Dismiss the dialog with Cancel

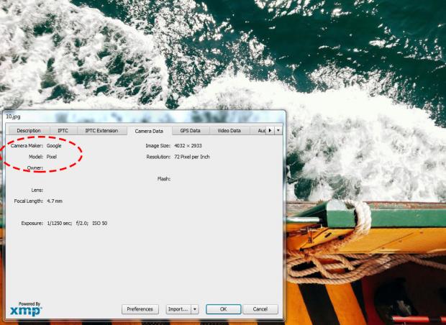(260, 309)
